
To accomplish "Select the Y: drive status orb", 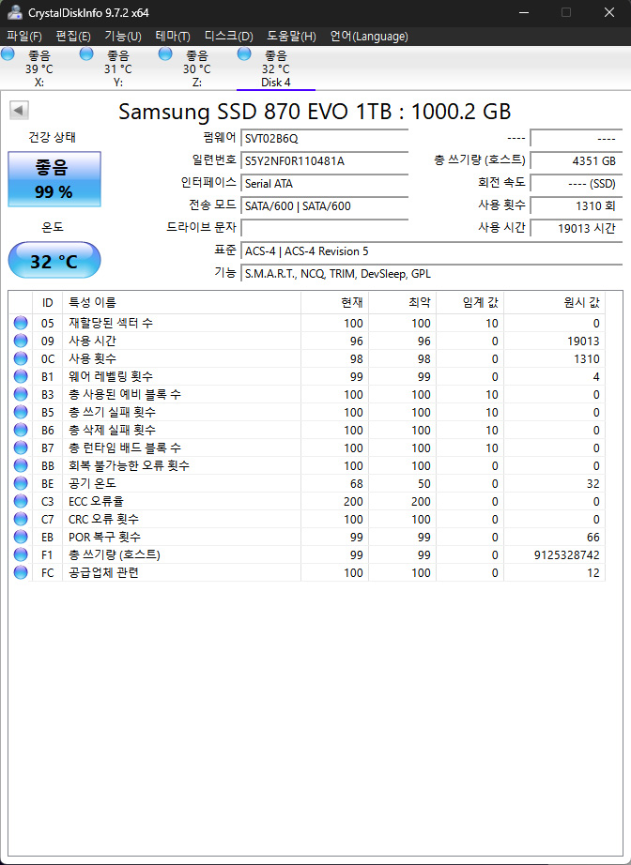I will (86, 53).
